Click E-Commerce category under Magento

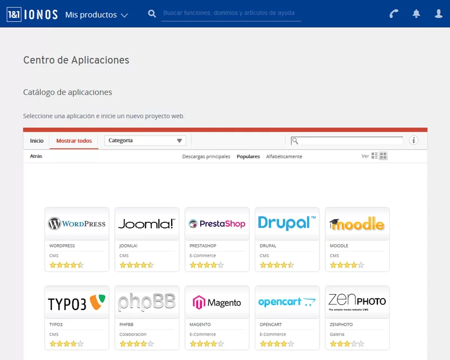click(202, 334)
